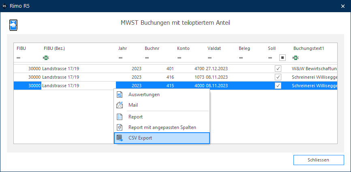
Task: Sort by the Soll column header
Action: [x=272, y=48]
